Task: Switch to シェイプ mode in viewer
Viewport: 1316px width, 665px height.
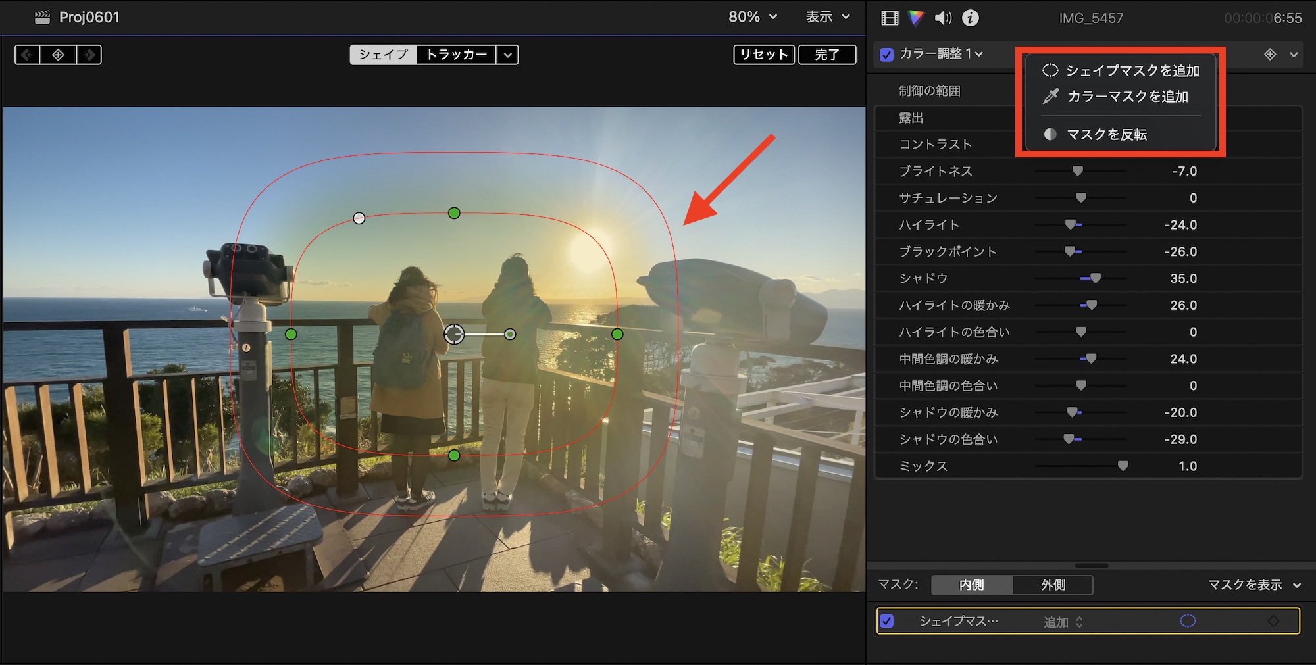Action: [384, 55]
